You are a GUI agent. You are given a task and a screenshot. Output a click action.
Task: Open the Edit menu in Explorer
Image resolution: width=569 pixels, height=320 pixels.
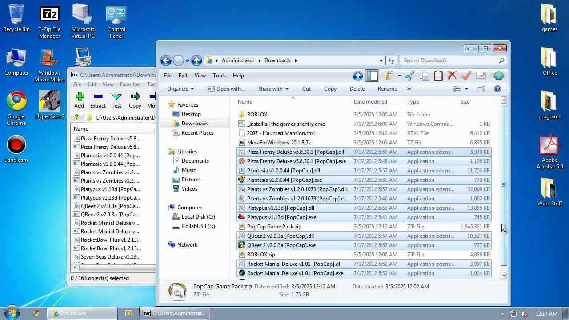coord(183,76)
